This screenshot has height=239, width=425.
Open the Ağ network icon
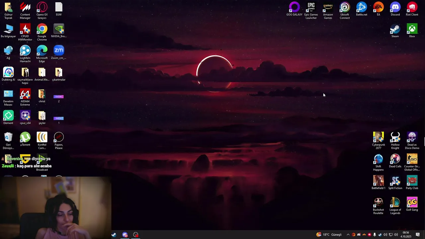coord(8,52)
